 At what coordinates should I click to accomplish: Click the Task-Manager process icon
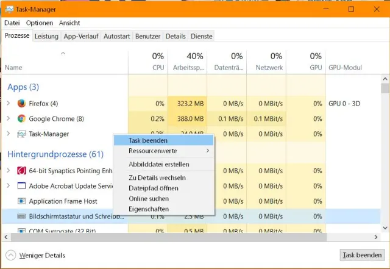click(x=21, y=134)
